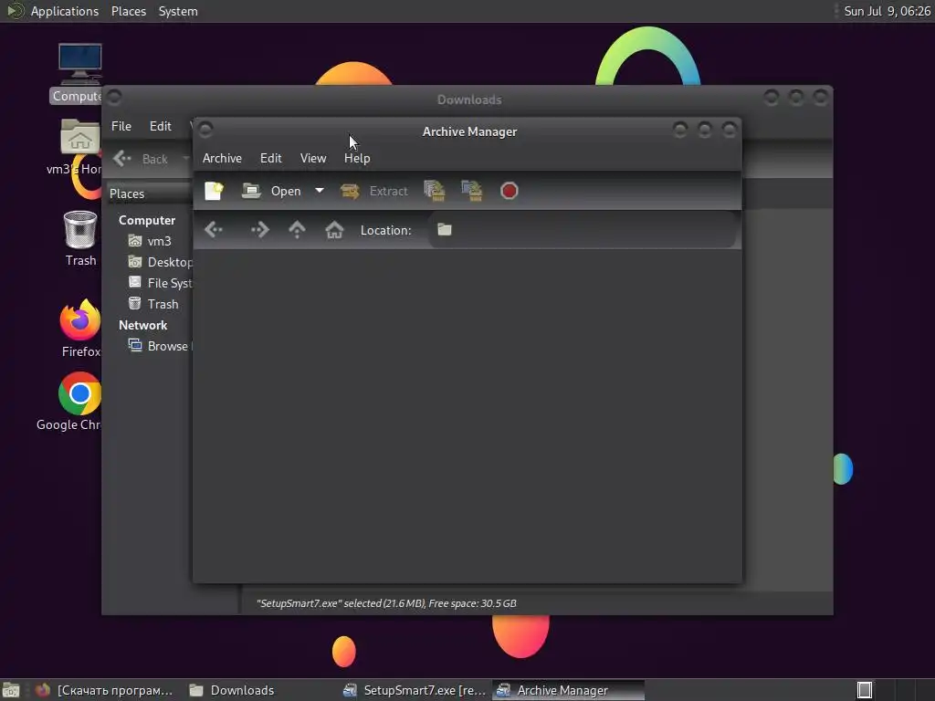
Task: Click the Places sidebar header in Downloads
Action: (127, 194)
